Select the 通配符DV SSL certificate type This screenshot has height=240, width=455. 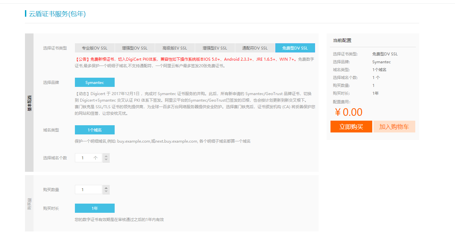point(255,48)
